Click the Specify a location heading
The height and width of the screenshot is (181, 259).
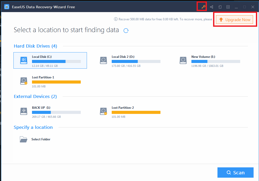(x=33, y=127)
